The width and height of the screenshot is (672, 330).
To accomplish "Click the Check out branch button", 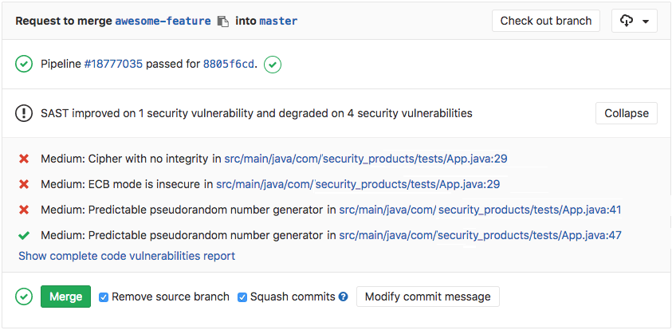I will 546,21.
